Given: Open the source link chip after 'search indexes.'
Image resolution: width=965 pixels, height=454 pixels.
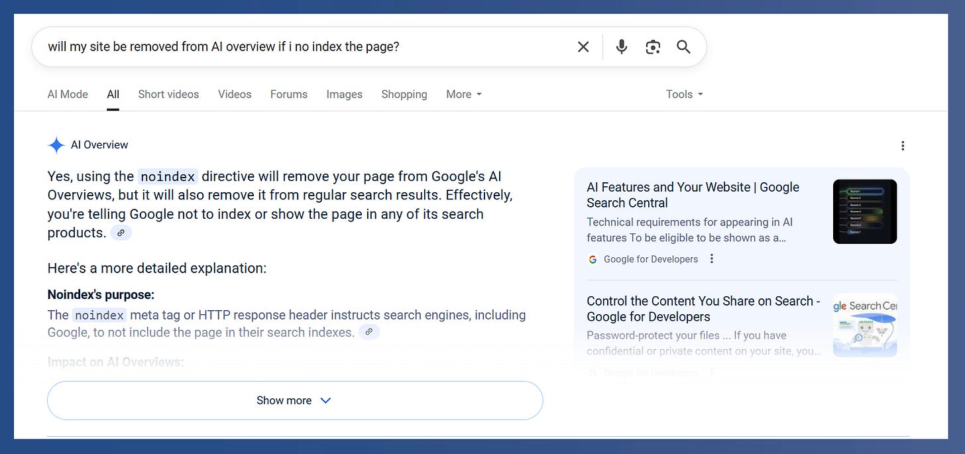Looking at the screenshot, I should pos(369,332).
